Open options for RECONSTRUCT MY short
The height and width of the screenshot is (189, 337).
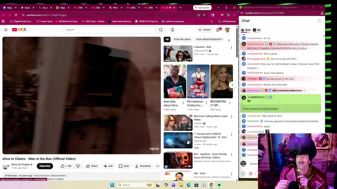(230, 103)
